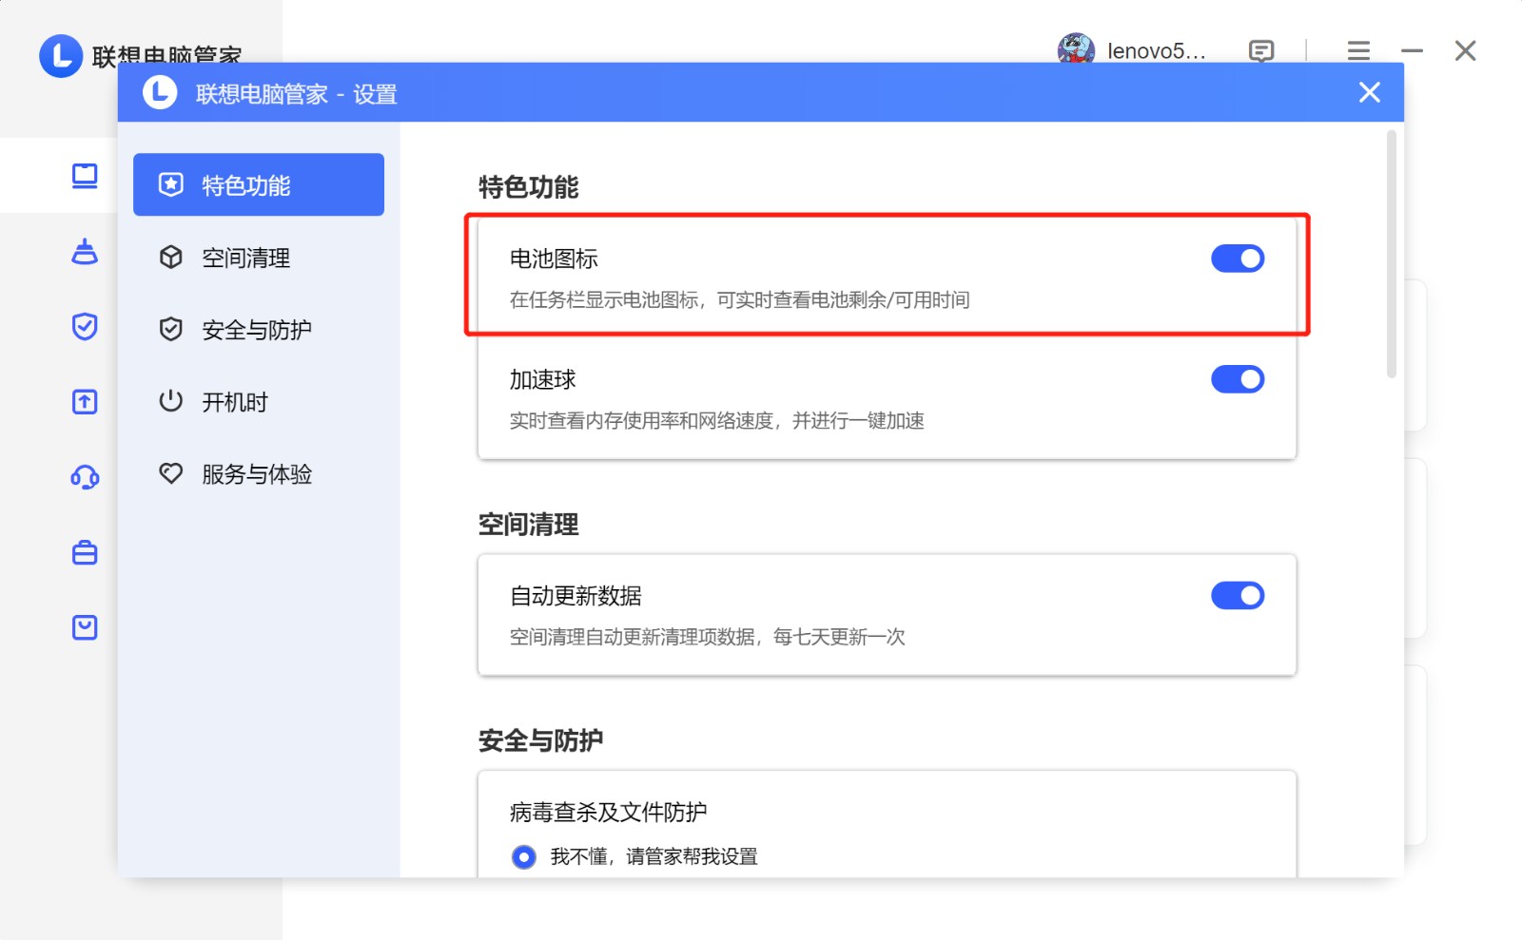Click the 特色功能 section heading in content
Viewport: 1522px width, 940px height.
point(529,187)
